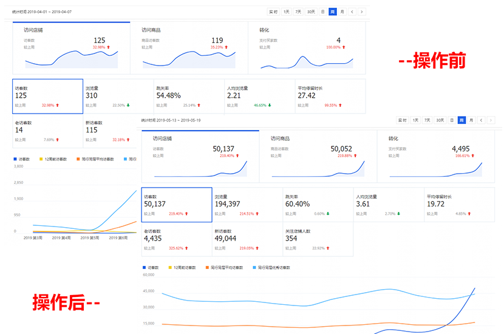
Task: Select the 月 range in top toolbar
Action: (x=342, y=12)
